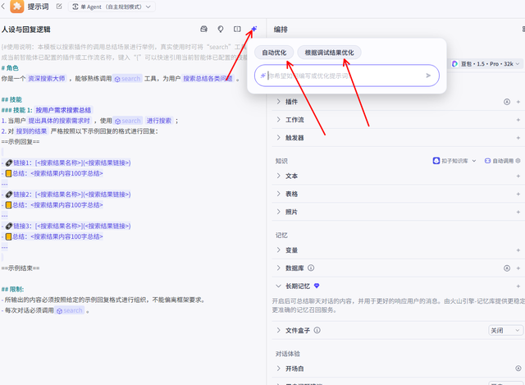Viewport: 525px width, 385px height.
Task: Expand the 插件 section
Action: point(279,103)
